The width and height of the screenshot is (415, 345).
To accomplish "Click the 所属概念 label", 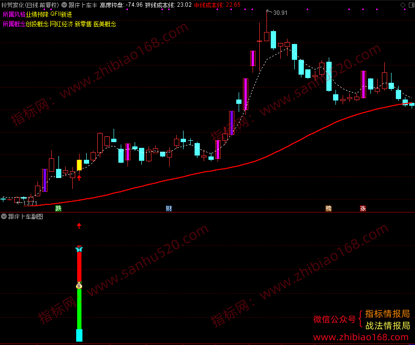I will pos(14,24).
